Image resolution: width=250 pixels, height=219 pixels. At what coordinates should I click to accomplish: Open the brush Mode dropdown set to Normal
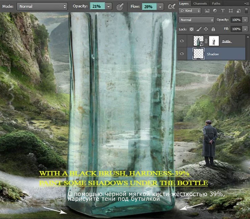point(42,7)
